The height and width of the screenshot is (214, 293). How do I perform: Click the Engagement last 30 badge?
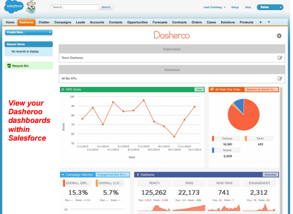pyautogui.click(x=113, y=175)
